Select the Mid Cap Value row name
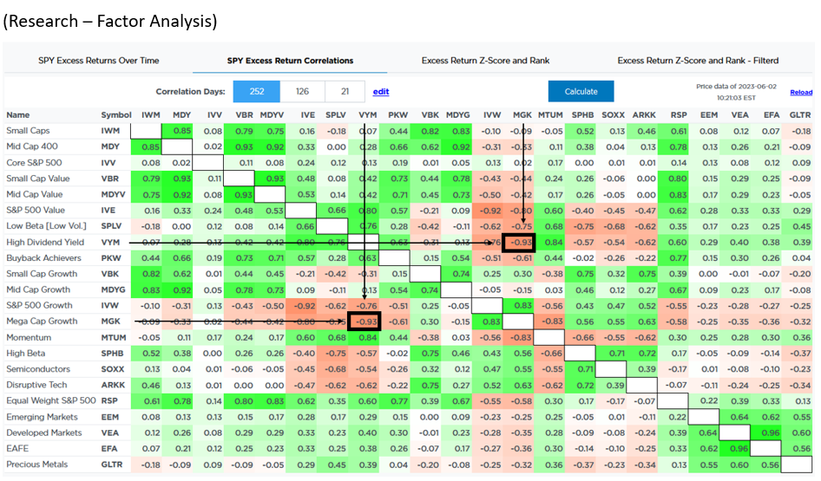This screenshot has height=481, width=821. 35,194
